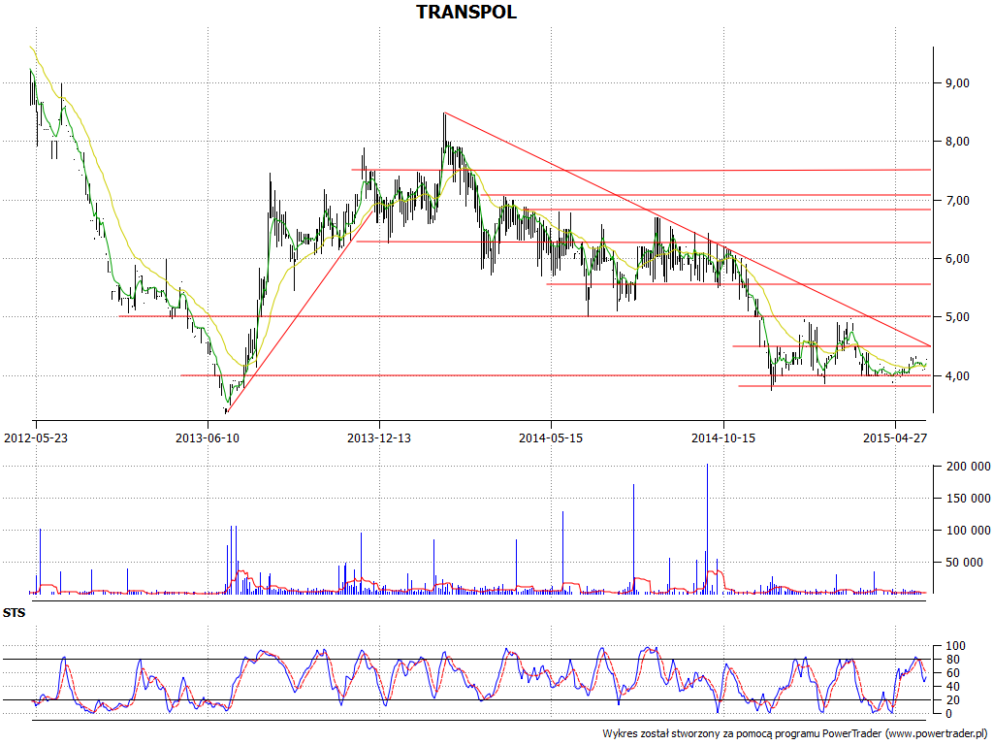Select the 2014-05-15 date label
The height and width of the screenshot is (745, 993).
click(x=551, y=437)
